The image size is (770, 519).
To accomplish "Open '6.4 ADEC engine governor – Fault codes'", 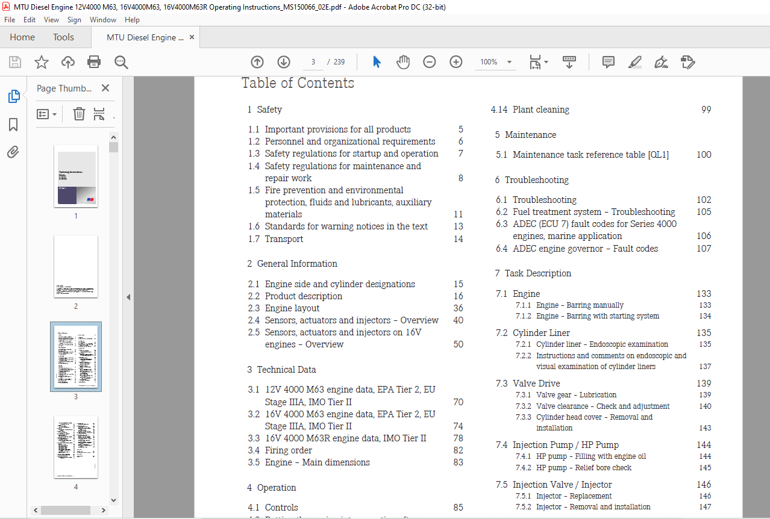I will [x=603, y=249].
